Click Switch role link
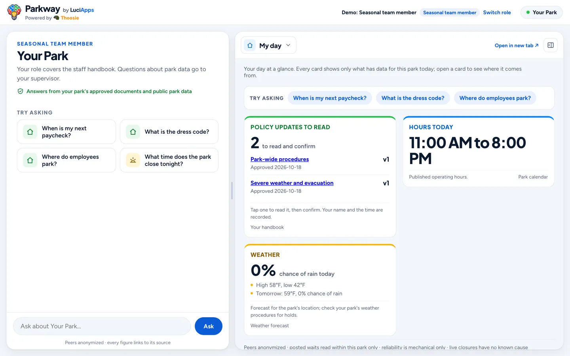The height and width of the screenshot is (356, 570). click(x=497, y=12)
